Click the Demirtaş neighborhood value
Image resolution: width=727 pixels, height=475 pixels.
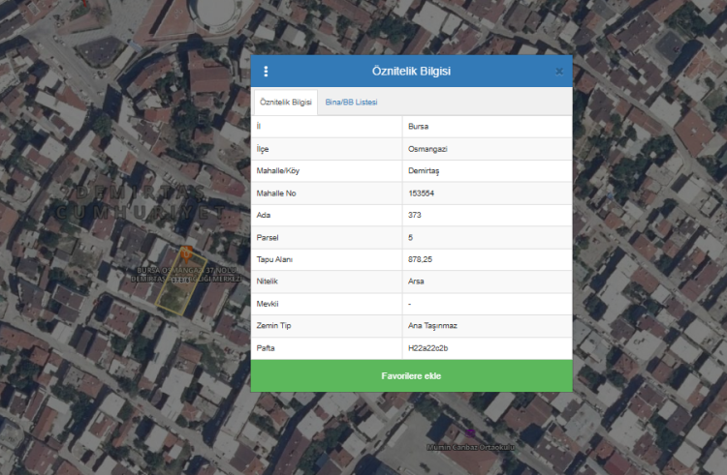coord(425,170)
